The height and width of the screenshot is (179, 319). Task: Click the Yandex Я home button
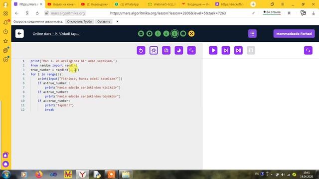[27, 13]
